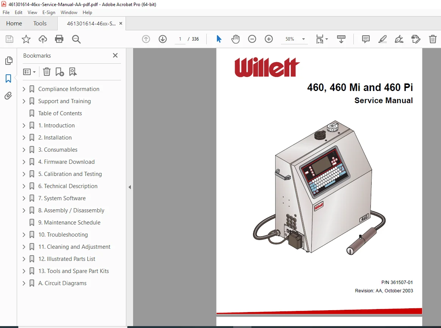Open the E-Sign menu
This screenshot has height=328, width=441.
(49, 13)
